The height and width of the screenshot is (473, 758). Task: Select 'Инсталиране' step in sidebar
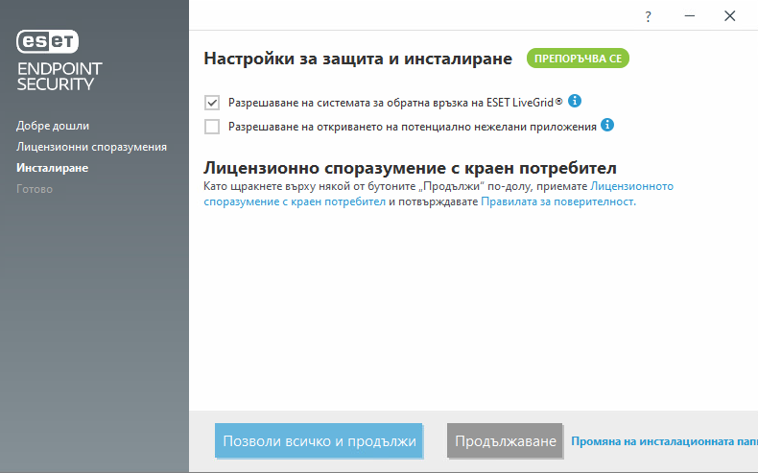click(52, 168)
